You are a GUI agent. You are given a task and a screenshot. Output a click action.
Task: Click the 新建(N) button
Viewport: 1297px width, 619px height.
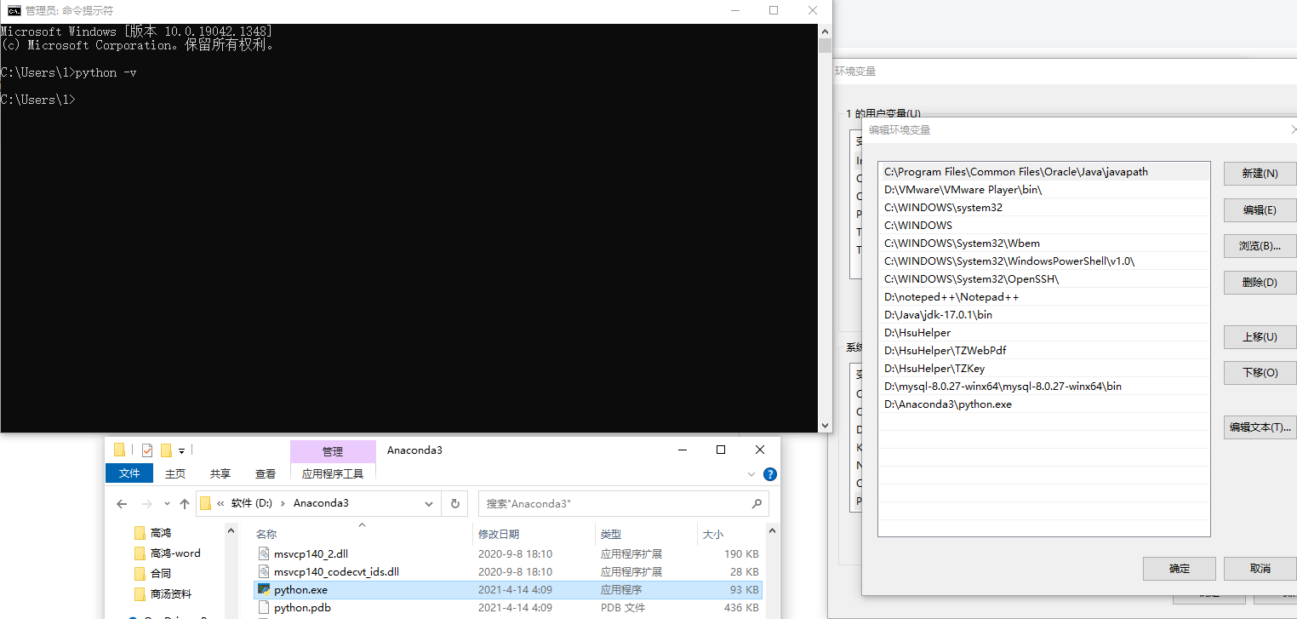pos(1260,174)
